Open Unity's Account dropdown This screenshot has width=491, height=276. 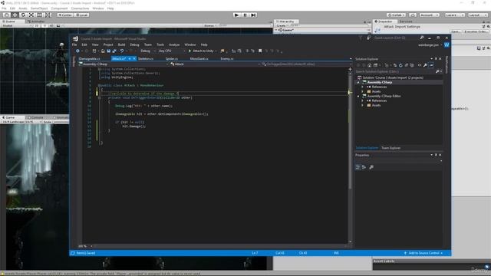point(430,15)
